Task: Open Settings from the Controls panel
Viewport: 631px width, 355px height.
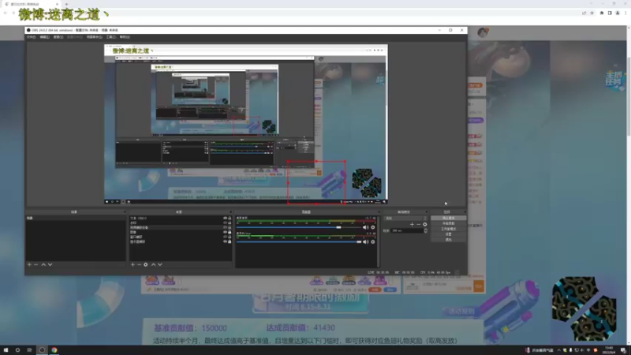Action: click(x=448, y=234)
